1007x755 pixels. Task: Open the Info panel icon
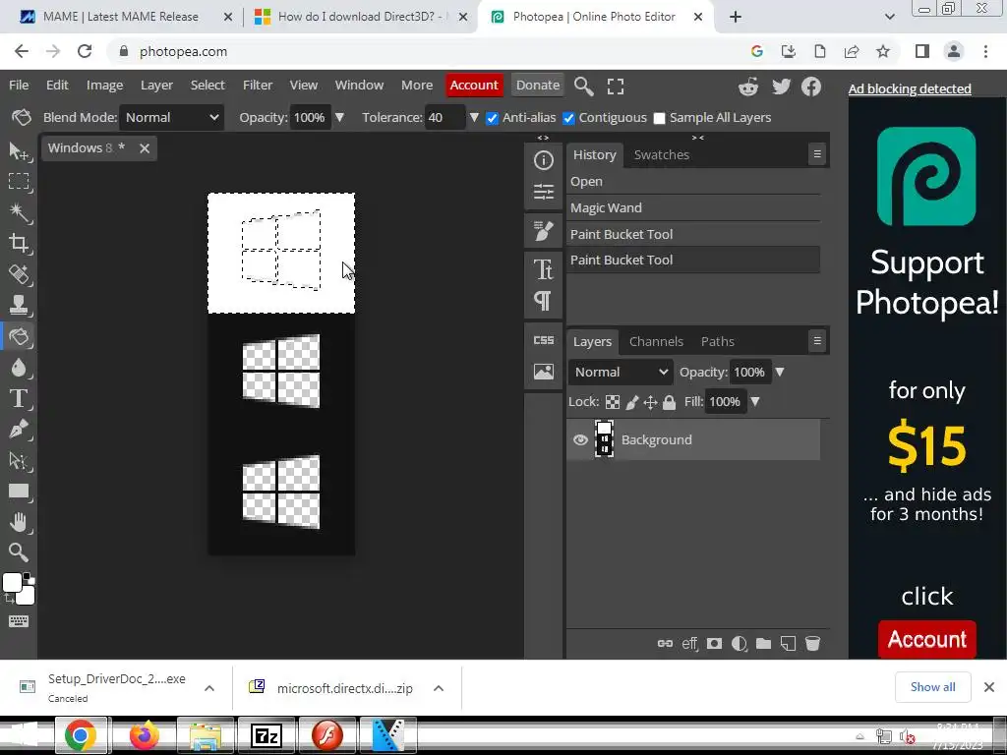click(543, 160)
